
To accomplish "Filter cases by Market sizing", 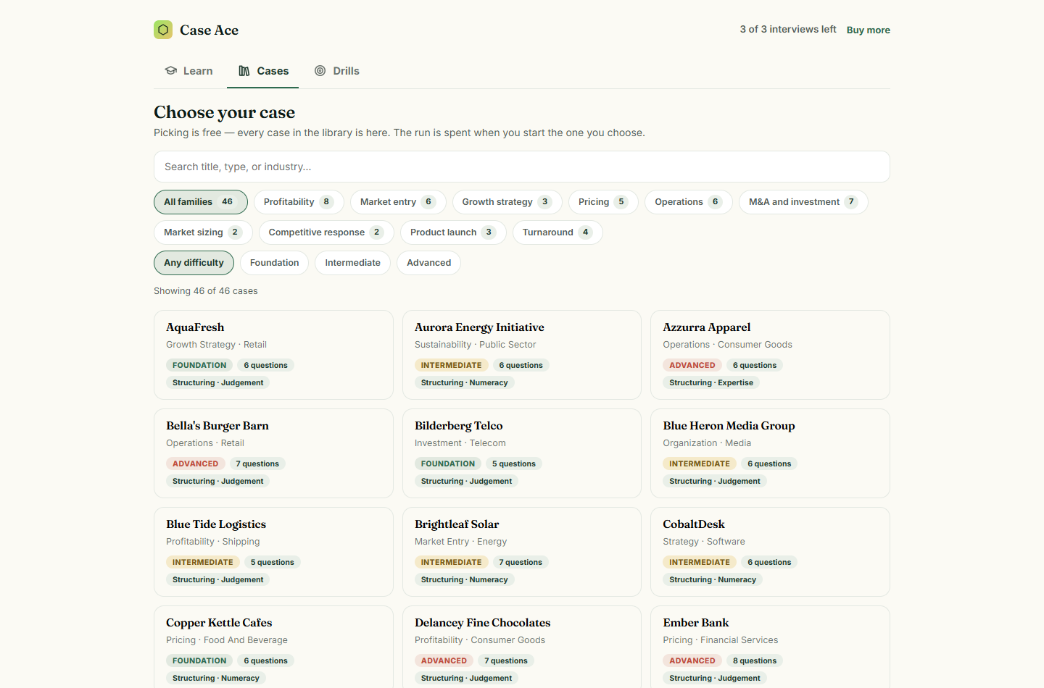I will click(203, 232).
